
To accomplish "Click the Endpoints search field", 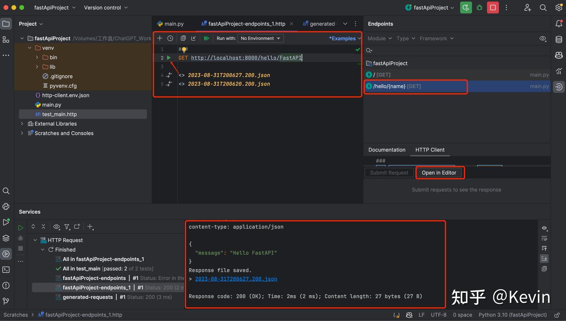I will click(393, 50).
